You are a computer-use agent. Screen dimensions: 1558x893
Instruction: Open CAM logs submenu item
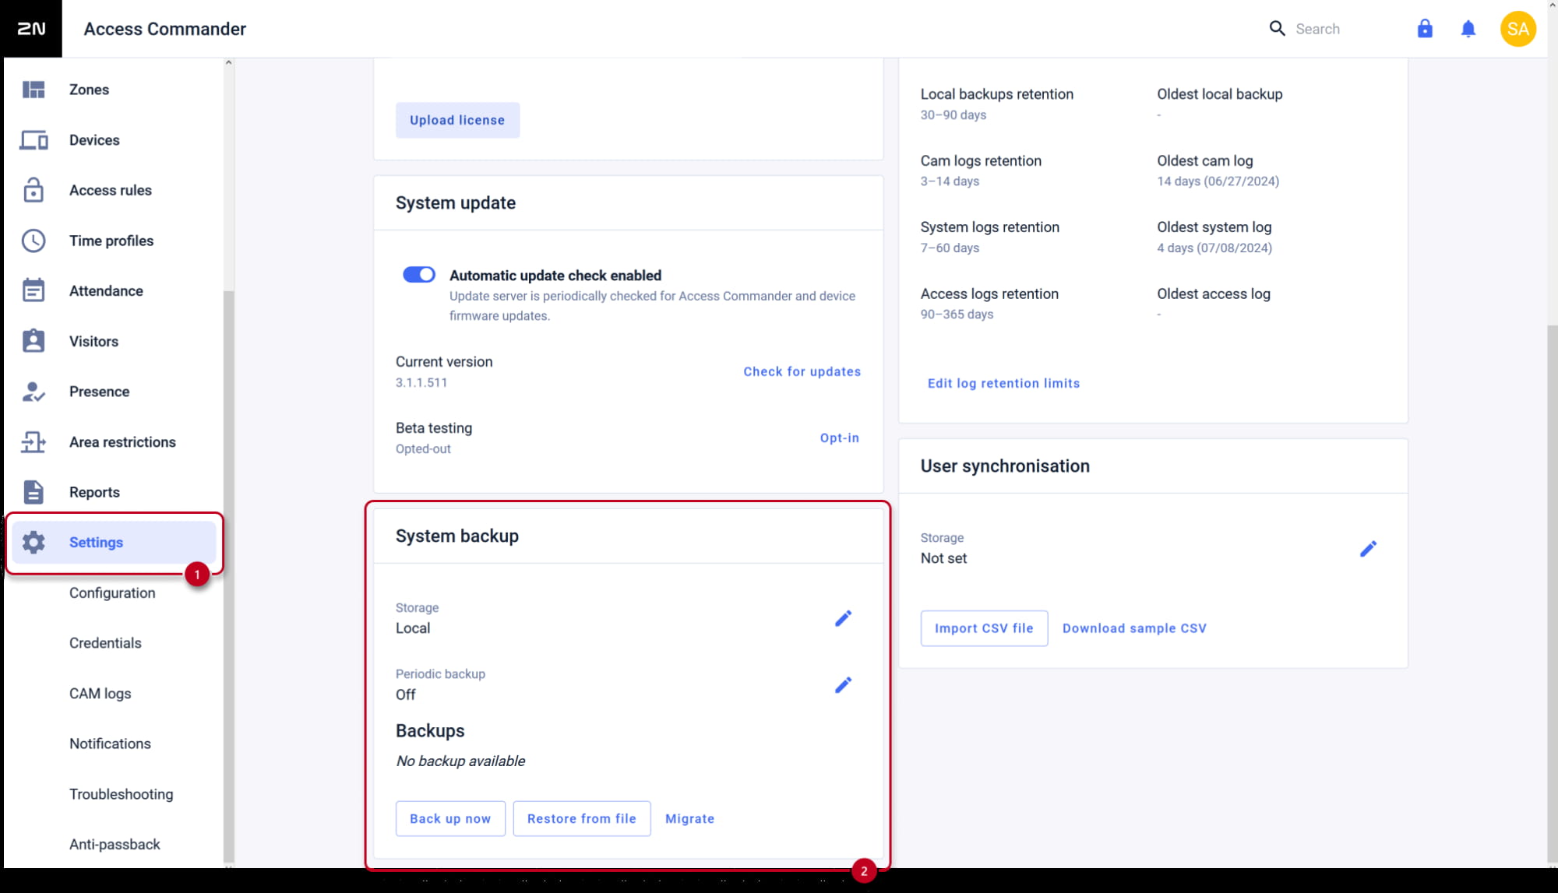[x=100, y=694]
